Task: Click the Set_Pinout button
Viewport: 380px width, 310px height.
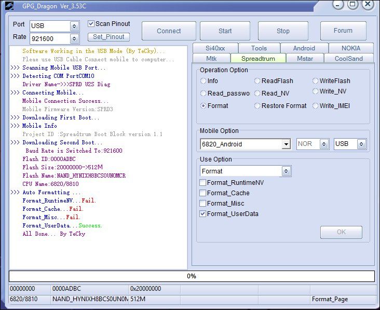Action: [108, 37]
